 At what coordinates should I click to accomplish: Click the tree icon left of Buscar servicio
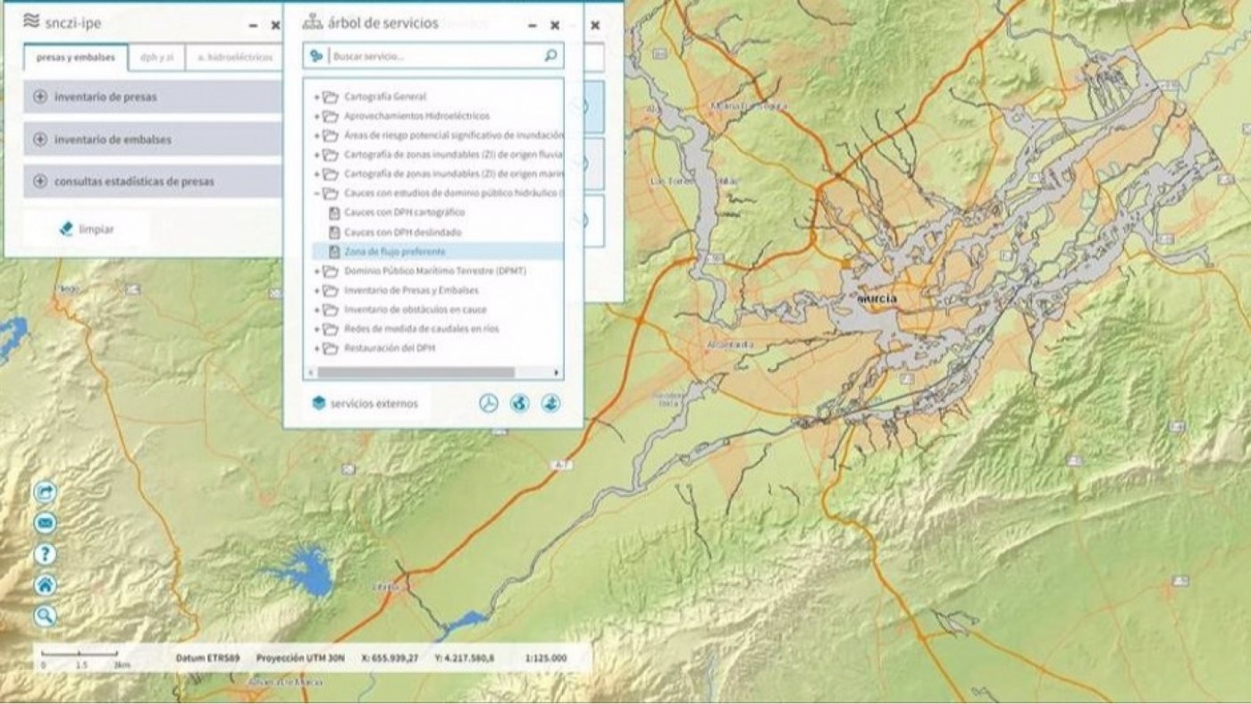[315, 55]
